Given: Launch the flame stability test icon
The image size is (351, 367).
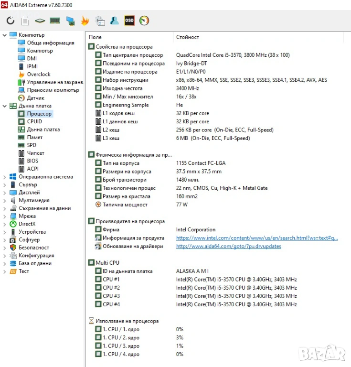Looking at the screenshot, I should [85, 21].
